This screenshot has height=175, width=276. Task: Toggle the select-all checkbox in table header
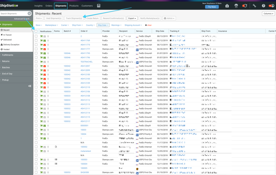[x=36, y=31]
